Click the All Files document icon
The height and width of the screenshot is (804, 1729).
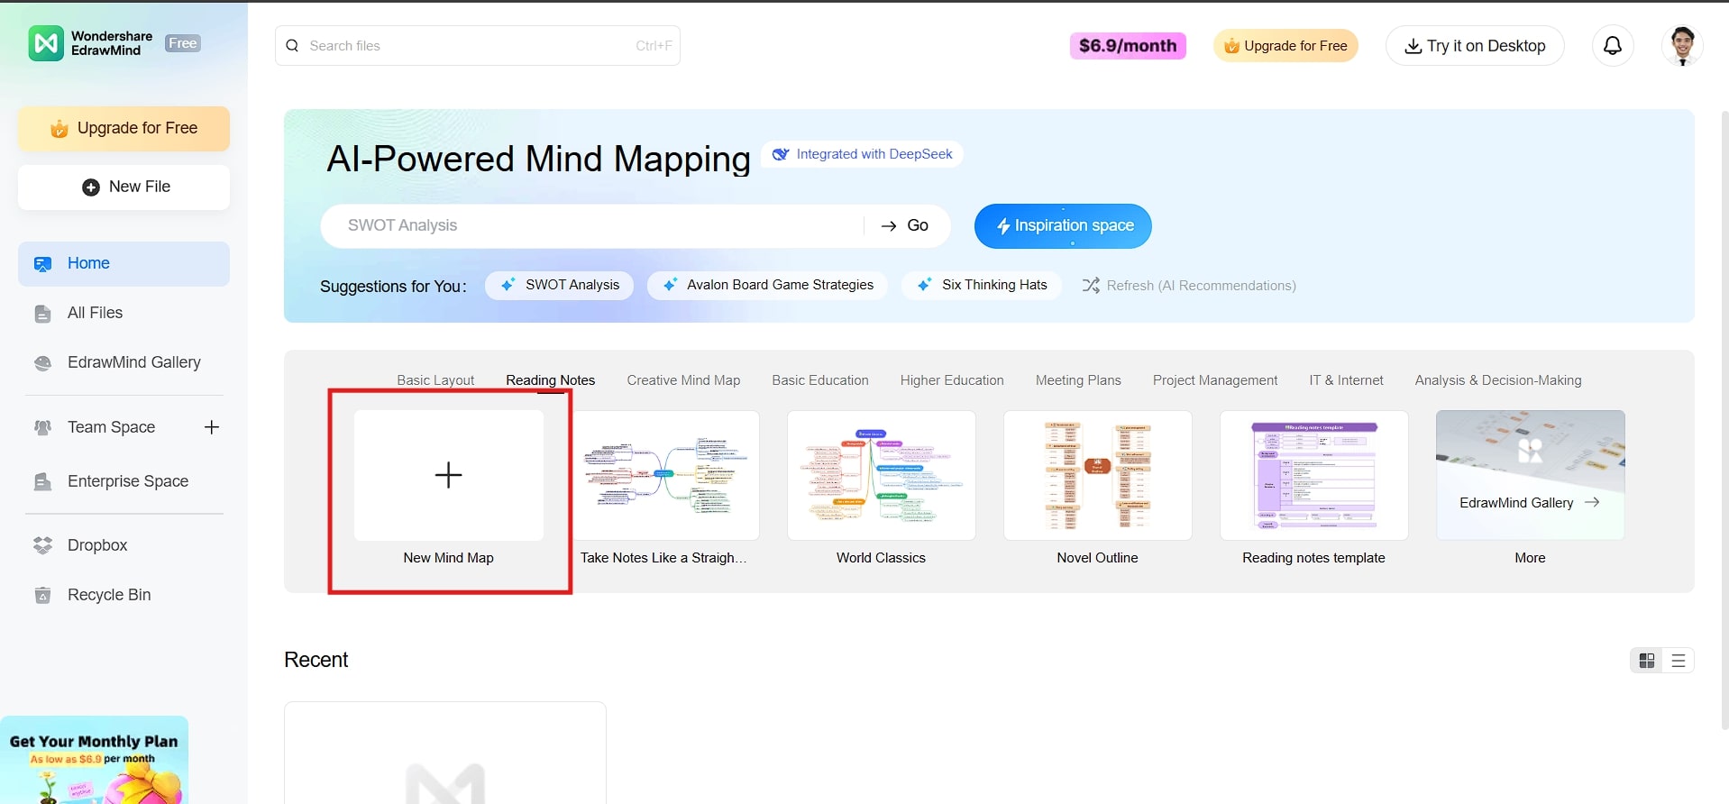coord(42,314)
